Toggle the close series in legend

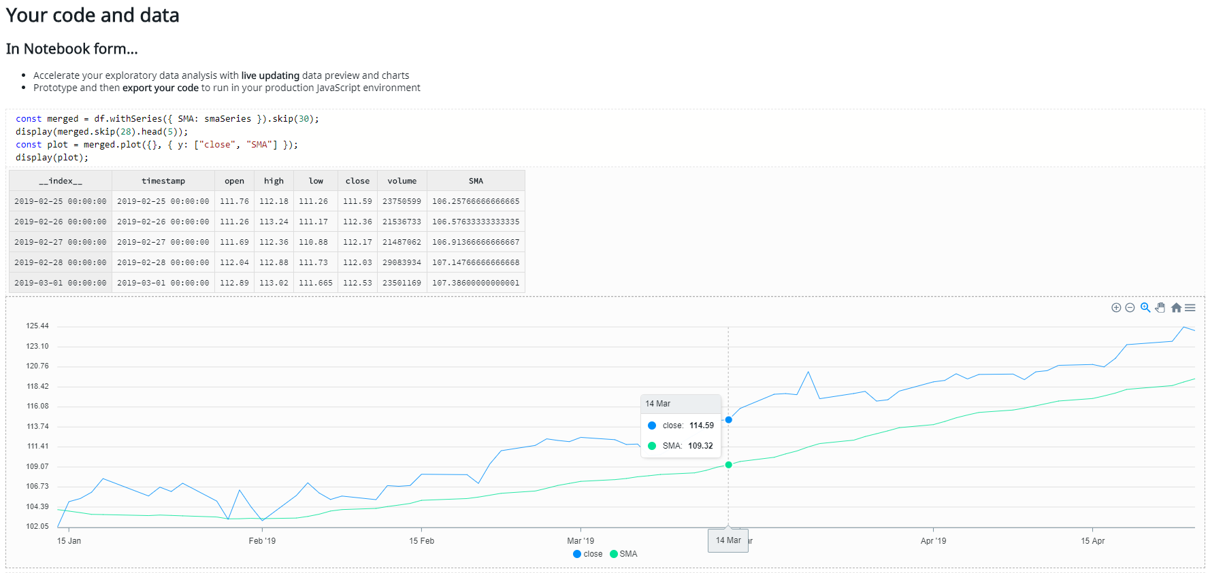click(x=588, y=554)
